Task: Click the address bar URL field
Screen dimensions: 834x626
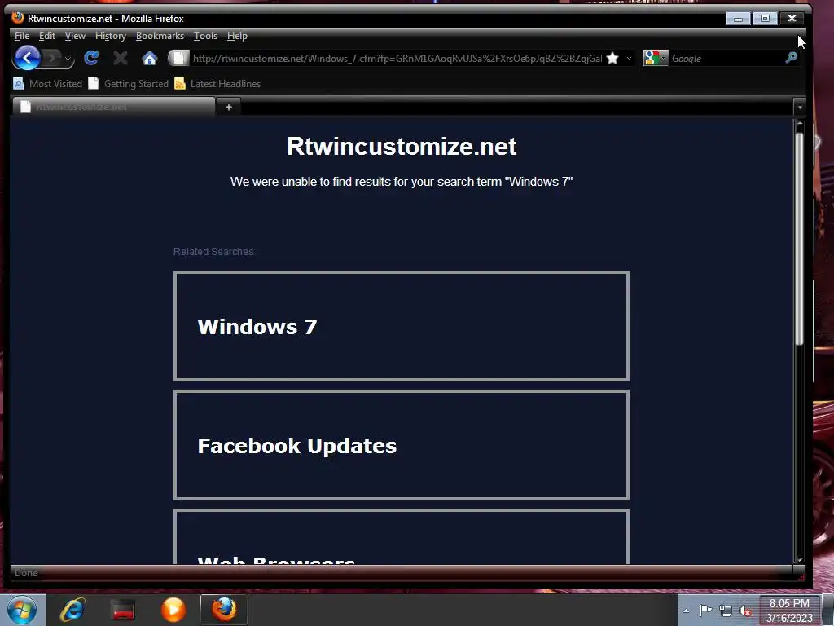Action: [397, 59]
